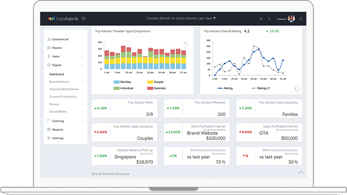
Task: Collapse panel with bottom-right up chevron
Action: coord(301,172)
